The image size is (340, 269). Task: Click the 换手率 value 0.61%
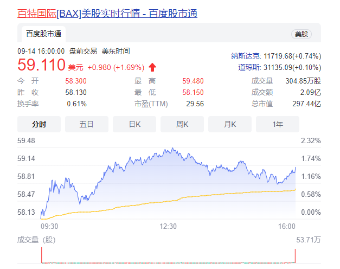(x=77, y=104)
